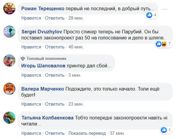View like and laugh reactions with count 7
Screen dimensions: 184x139
(x=163, y=44)
